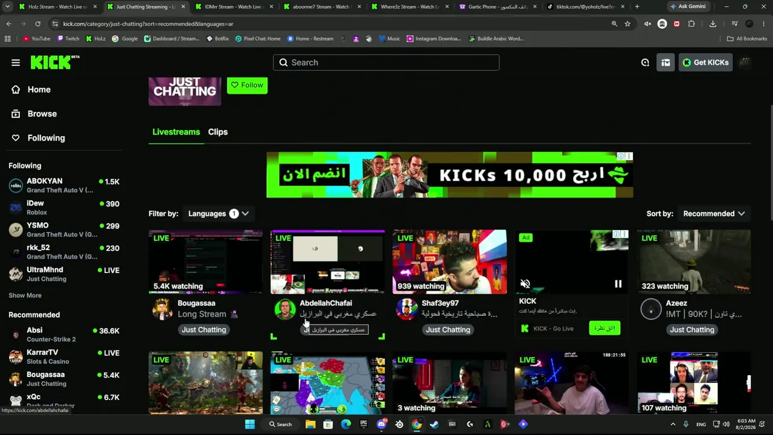Follow the Just Chatting category
773x435 pixels.
(247, 85)
